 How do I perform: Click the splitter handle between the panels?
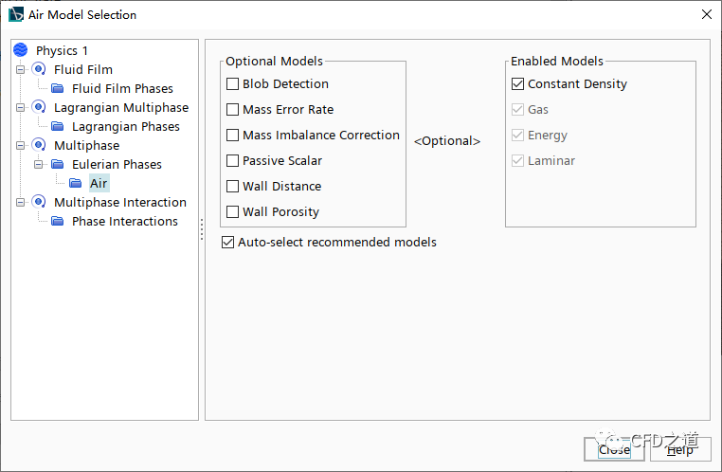coord(202,230)
